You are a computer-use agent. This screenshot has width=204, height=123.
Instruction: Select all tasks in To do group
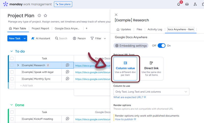pyautogui.click(x=12, y=58)
